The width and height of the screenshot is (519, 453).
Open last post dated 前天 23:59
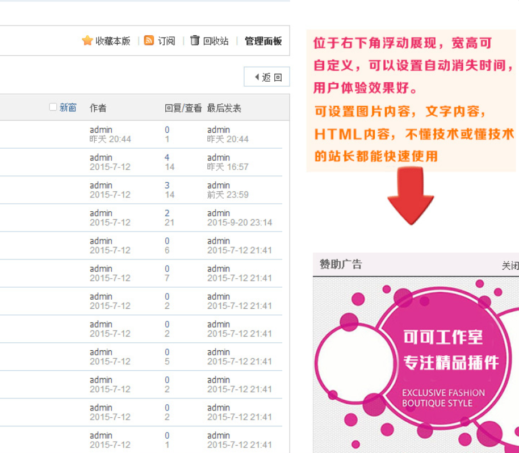228,195
